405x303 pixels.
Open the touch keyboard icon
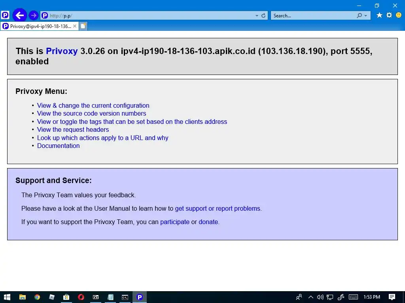[353, 297]
